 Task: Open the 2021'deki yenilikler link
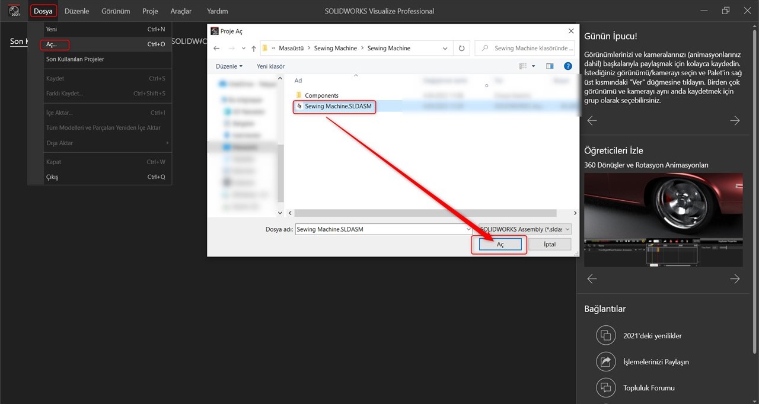tap(652, 336)
